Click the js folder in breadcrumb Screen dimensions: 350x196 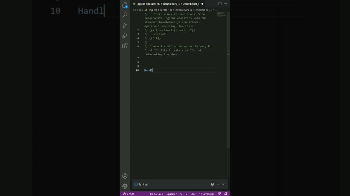(140, 10)
